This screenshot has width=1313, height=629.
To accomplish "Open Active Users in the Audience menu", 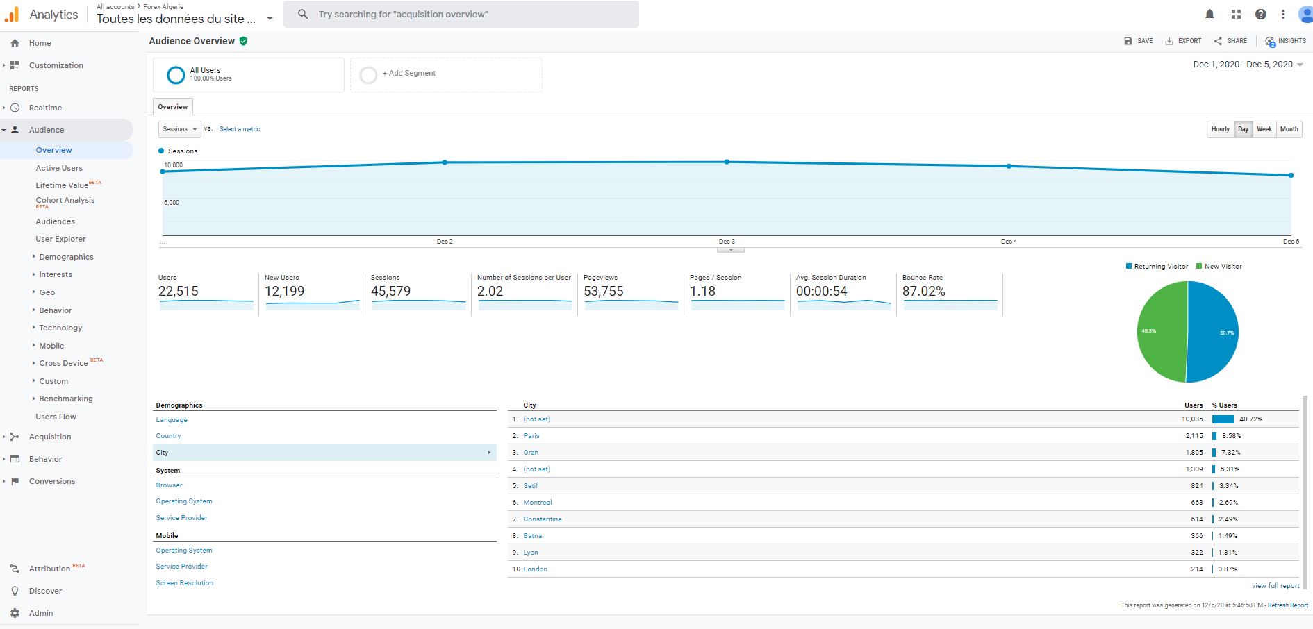I will (59, 168).
